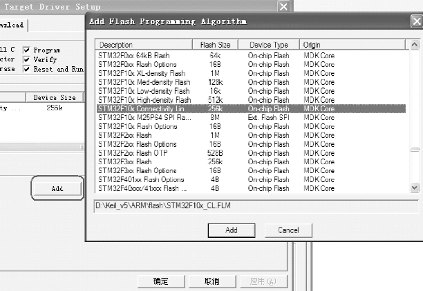423x291 pixels.
Task: Select STM32F0xx 64kB Flash row
Action: click(251, 55)
